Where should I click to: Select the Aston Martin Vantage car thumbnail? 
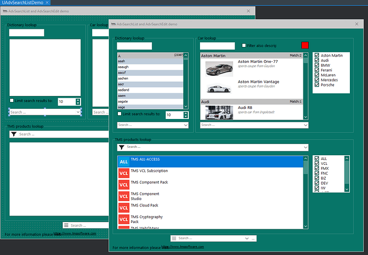(219, 89)
